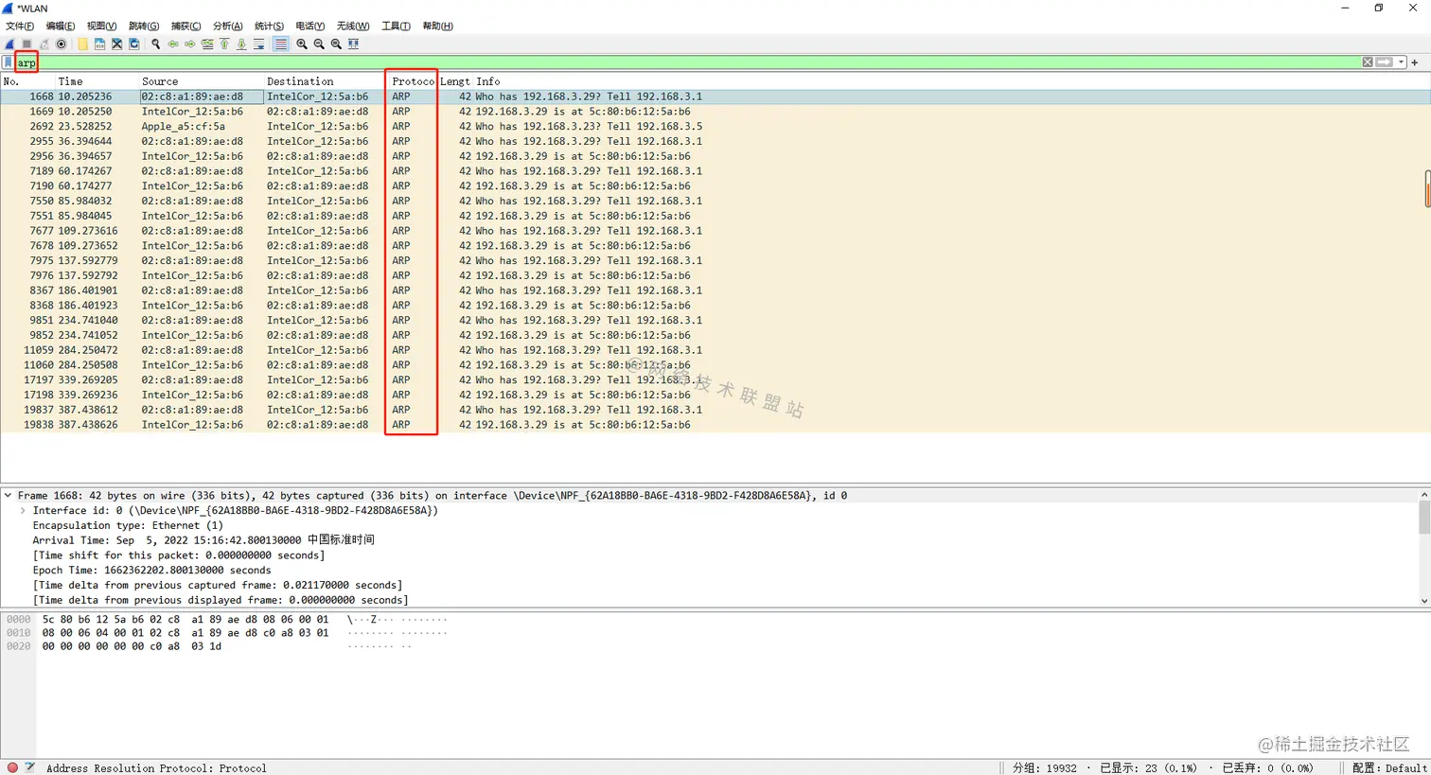The height and width of the screenshot is (775, 1431).
Task: Apply the display filter arrow
Action: 1385,62
